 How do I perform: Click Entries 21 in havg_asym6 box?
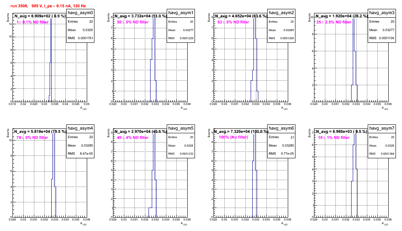click(x=281, y=137)
